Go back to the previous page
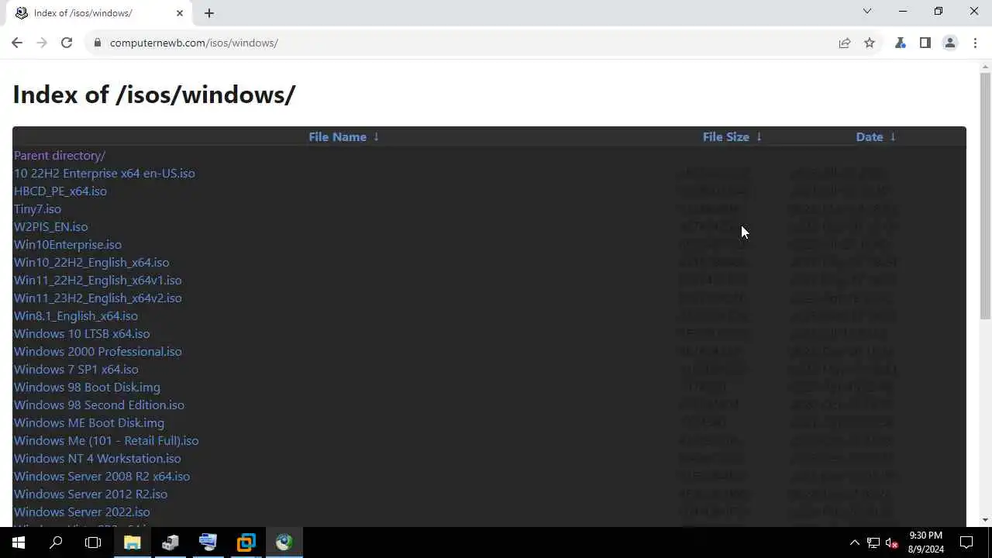992x558 pixels. [x=17, y=43]
